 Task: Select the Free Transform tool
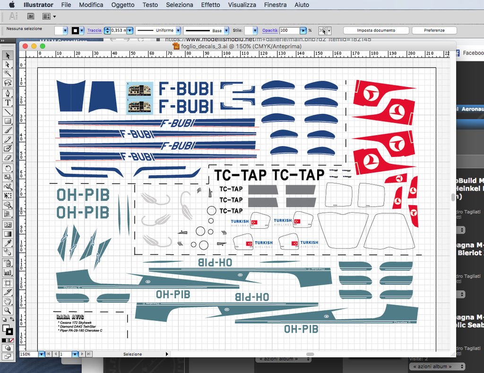[8, 195]
